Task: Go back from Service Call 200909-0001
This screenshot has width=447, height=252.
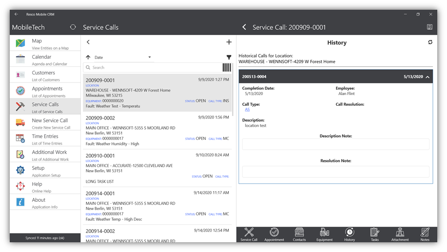Action: pyautogui.click(x=244, y=27)
